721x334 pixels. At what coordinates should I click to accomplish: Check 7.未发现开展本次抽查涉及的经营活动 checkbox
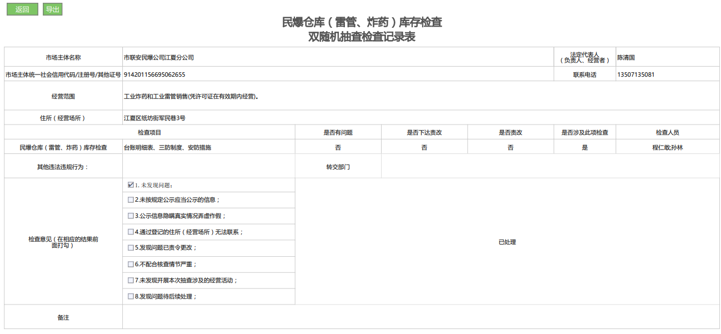point(131,281)
